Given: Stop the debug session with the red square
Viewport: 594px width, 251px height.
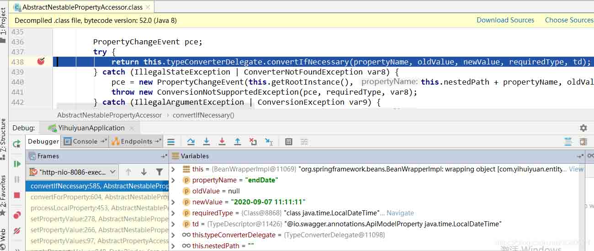Looking at the screenshot, I should click(x=17, y=195).
